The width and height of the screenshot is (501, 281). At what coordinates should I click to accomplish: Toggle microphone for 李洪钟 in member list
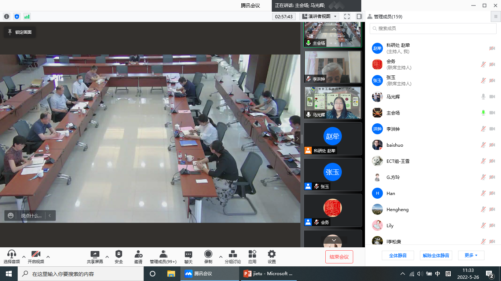coord(483,129)
